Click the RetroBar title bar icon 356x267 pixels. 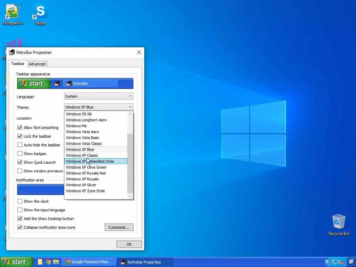click(12, 52)
